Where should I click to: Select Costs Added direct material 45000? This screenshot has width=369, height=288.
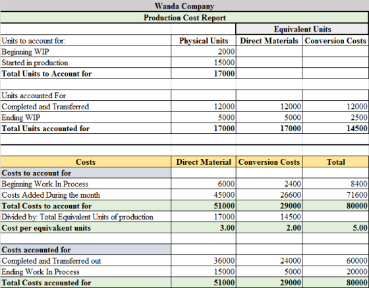click(x=224, y=195)
